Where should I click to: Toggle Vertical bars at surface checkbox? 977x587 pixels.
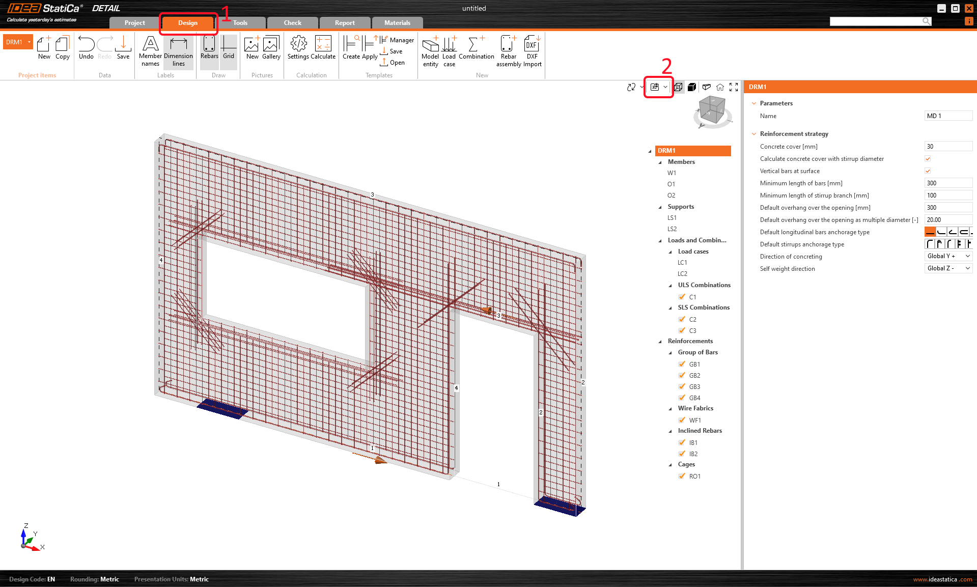pyautogui.click(x=928, y=171)
